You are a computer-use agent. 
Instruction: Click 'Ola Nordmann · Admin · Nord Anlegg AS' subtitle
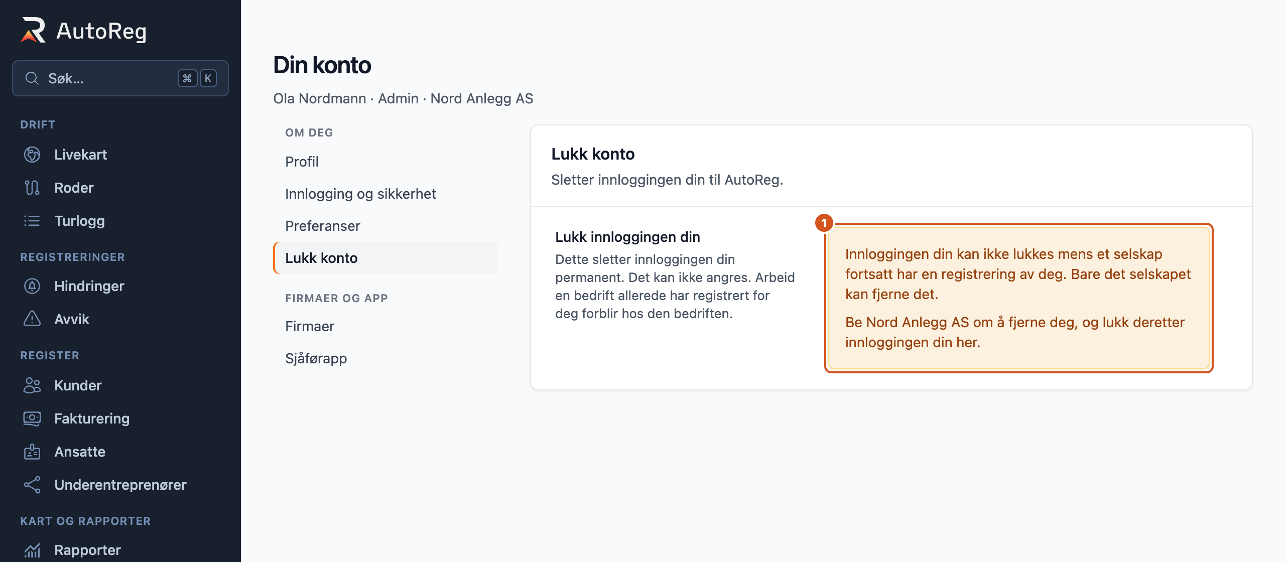tap(403, 98)
